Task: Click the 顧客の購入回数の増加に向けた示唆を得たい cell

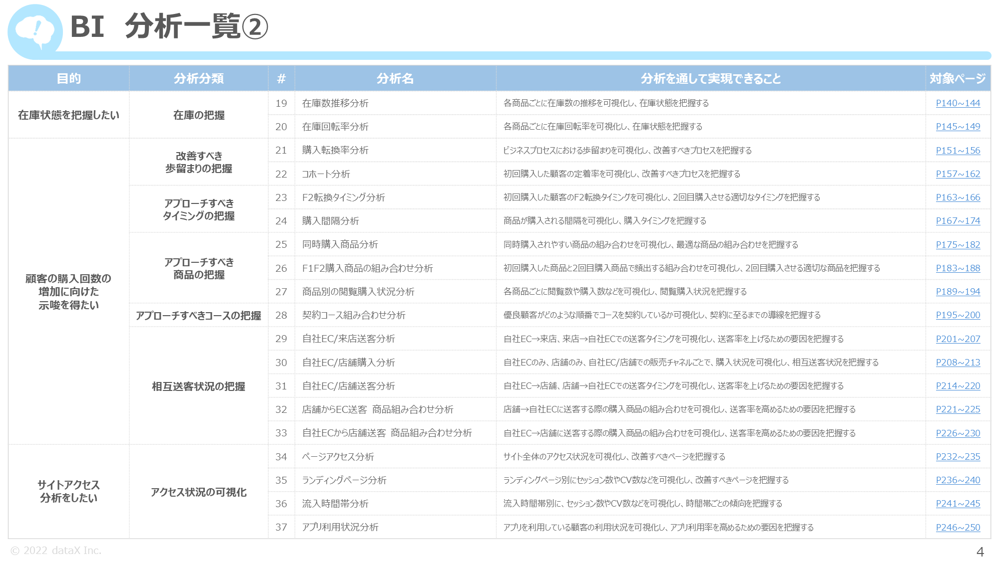Action: click(69, 292)
